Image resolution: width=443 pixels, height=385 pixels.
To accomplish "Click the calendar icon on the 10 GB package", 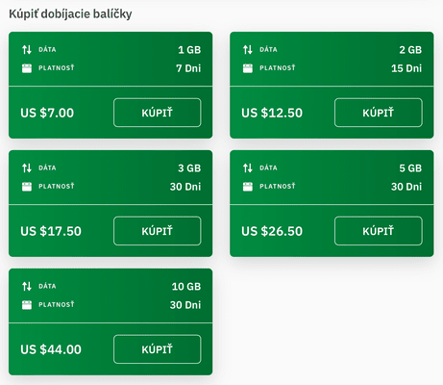I will [x=27, y=305].
